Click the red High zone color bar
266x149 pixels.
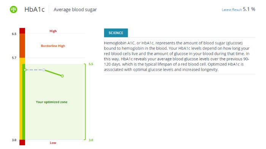[x=22, y=31]
